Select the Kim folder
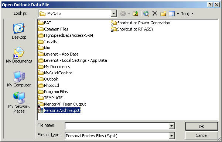 point(44,48)
